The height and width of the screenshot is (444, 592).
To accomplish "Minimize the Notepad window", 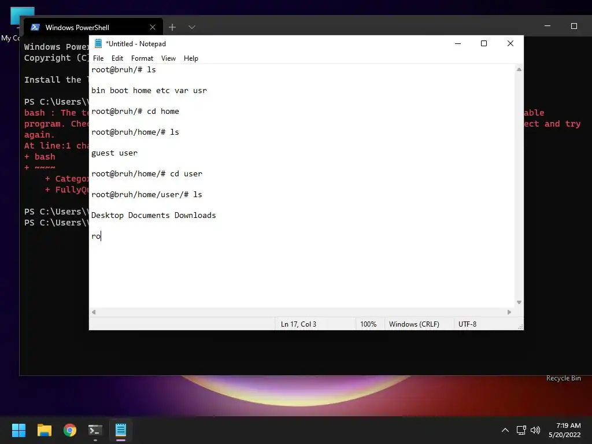I will point(458,43).
